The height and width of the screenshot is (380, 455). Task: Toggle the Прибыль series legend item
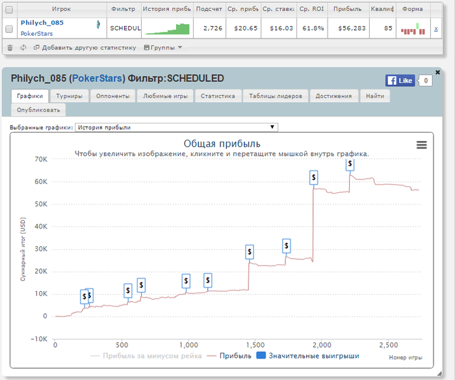click(229, 356)
